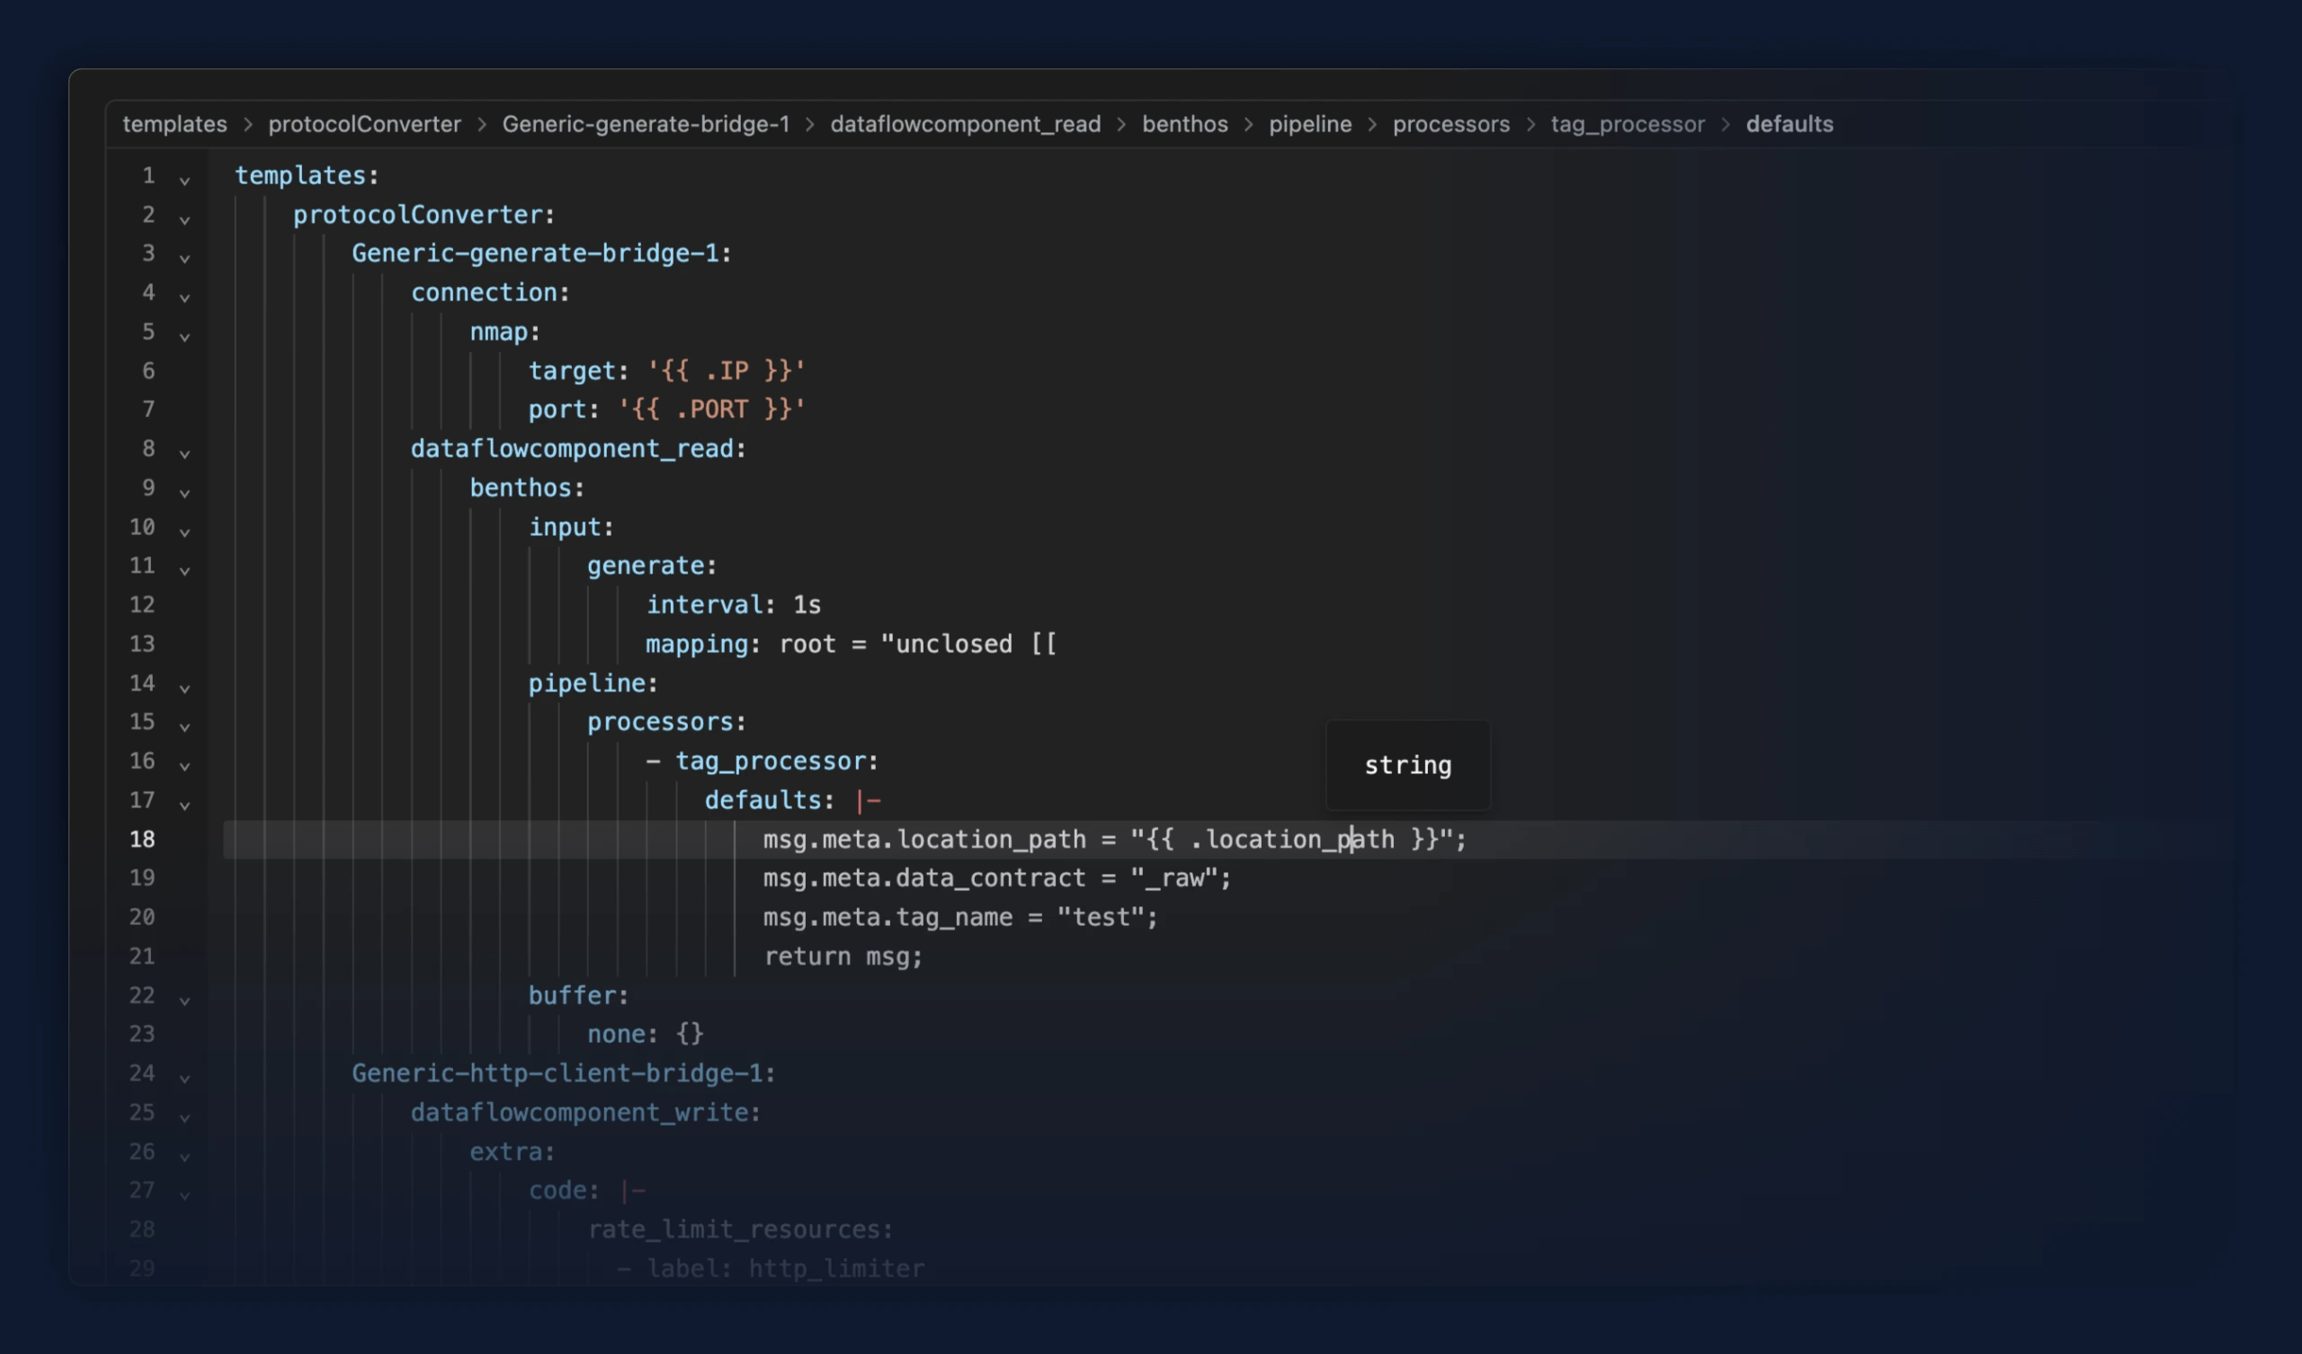Collapse dataflowcomponent_read fold arrow on line 8
This screenshot has height=1354, width=2302.
tap(184, 454)
